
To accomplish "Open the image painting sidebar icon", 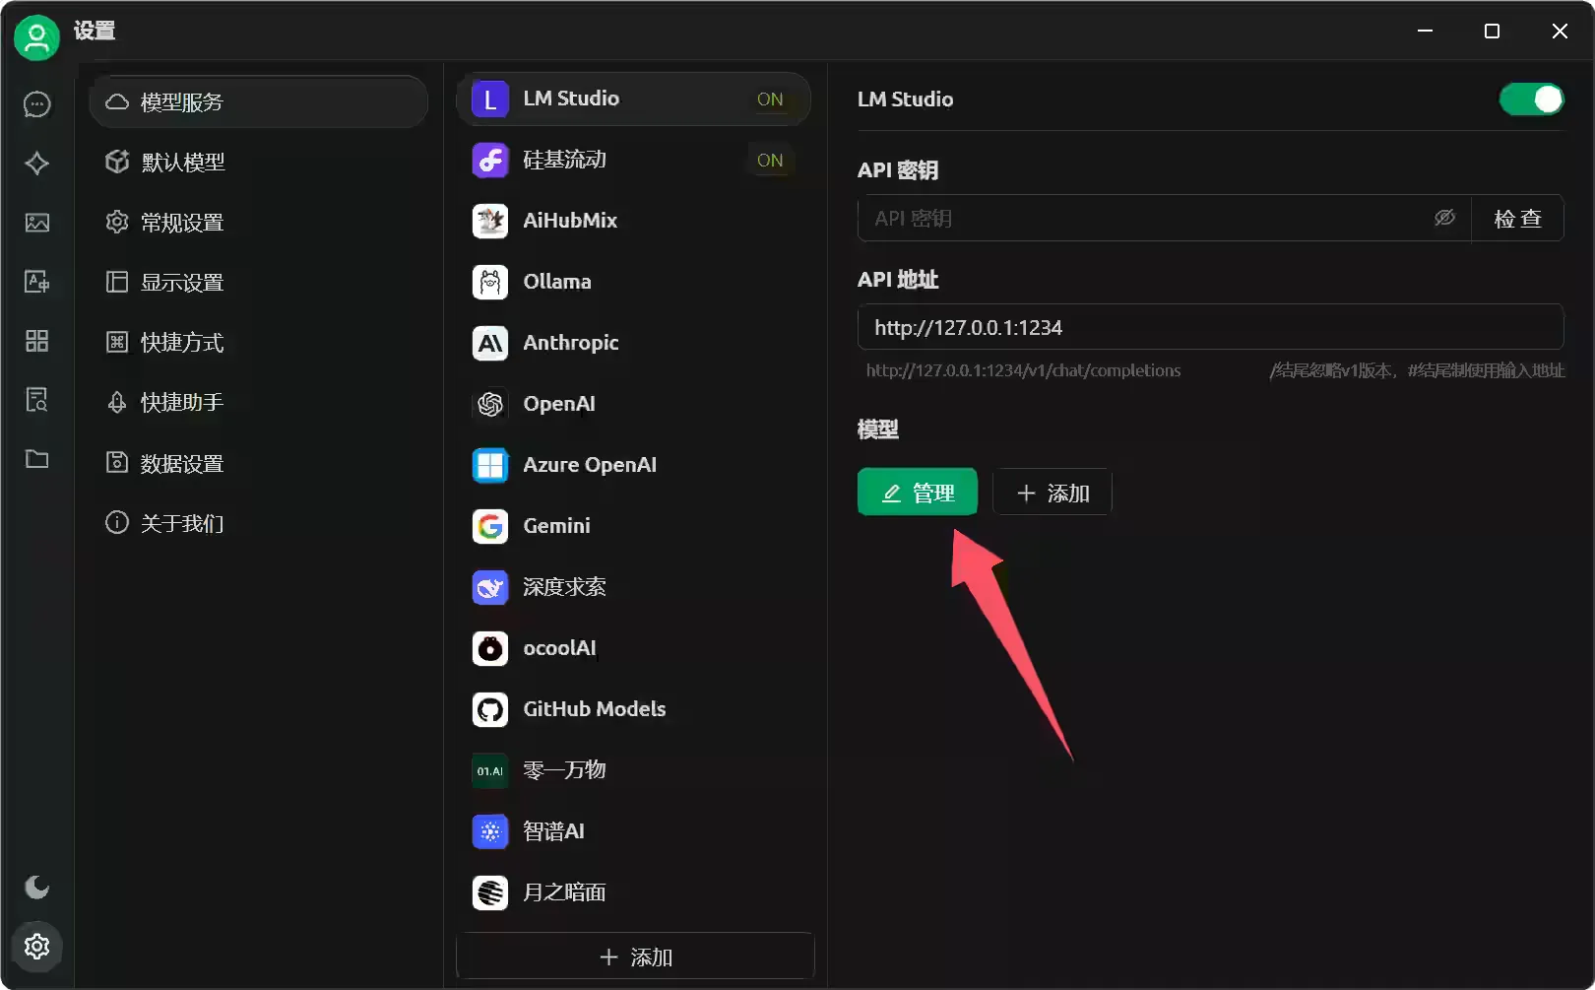I will click(37, 223).
